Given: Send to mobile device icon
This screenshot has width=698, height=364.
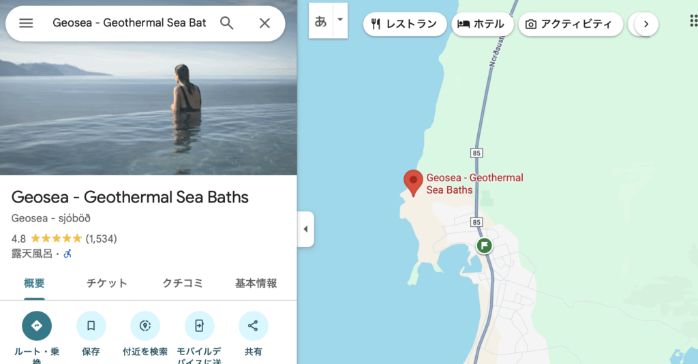Looking at the screenshot, I should (199, 326).
